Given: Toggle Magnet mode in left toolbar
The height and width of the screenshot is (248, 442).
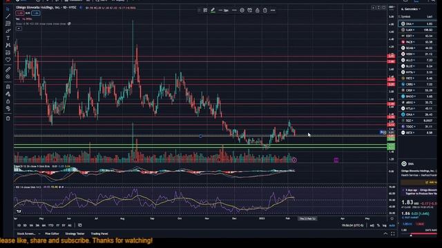Looking at the screenshot, I should pos(8,87).
